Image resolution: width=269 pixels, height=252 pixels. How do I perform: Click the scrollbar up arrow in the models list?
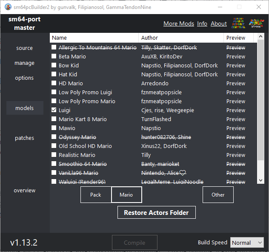pos(261,38)
